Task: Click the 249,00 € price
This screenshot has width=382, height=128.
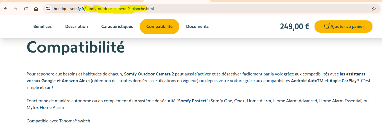Action: (x=294, y=27)
